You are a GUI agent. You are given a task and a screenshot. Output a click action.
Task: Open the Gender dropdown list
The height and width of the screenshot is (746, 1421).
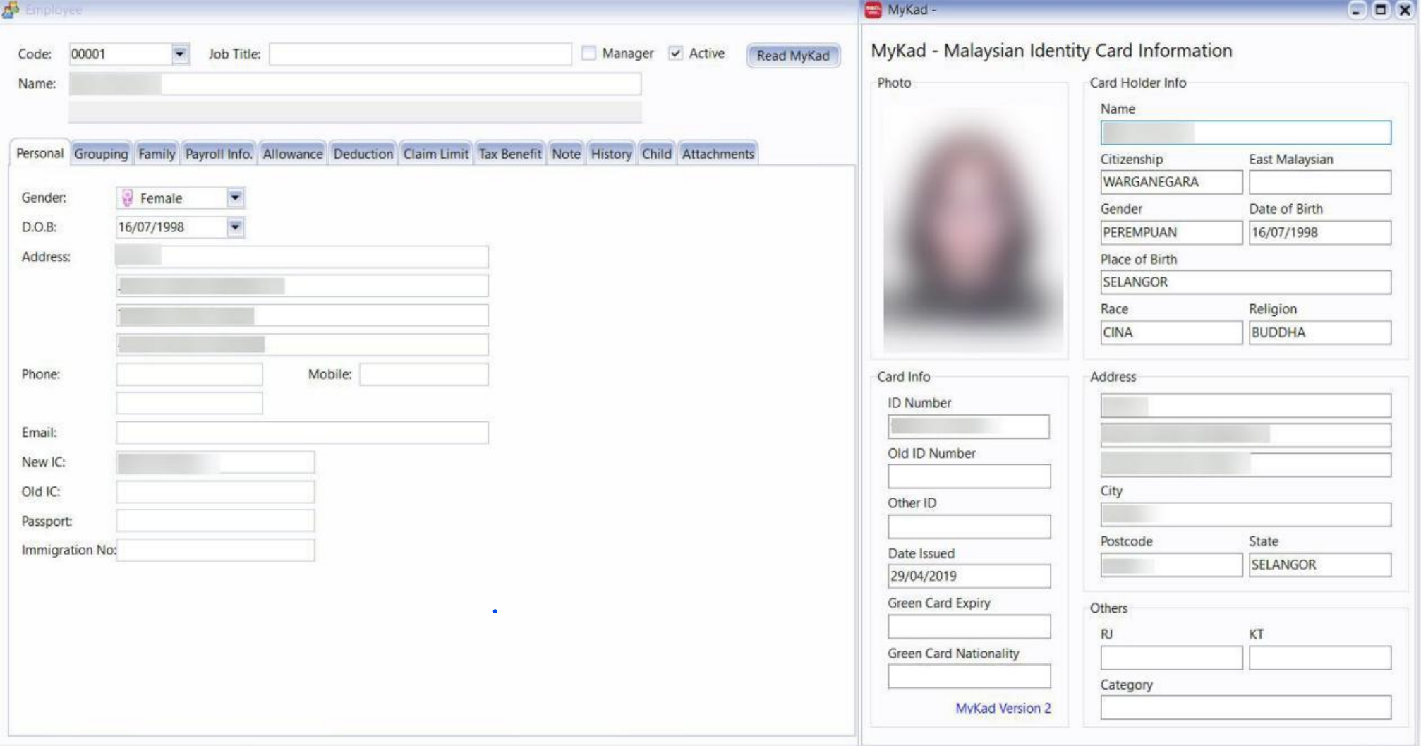click(x=236, y=198)
